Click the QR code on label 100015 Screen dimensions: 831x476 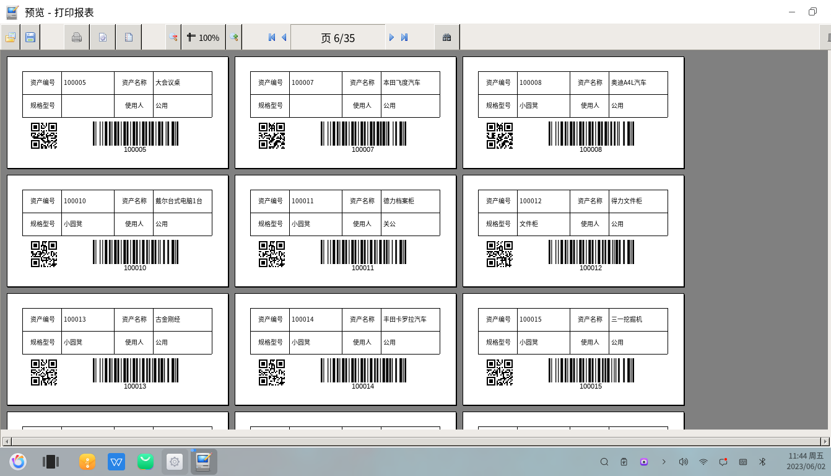coord(500,372)
